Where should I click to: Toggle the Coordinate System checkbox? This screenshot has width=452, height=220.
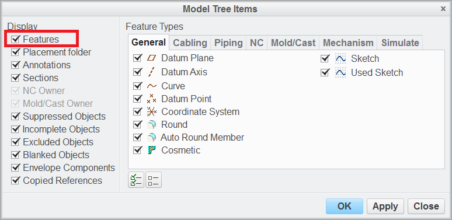[x=137, y=111]
